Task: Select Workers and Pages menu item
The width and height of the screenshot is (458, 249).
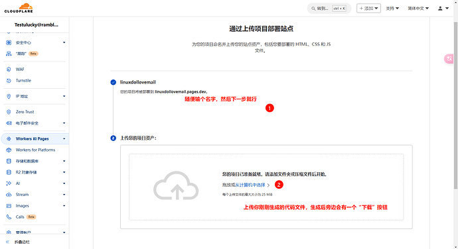Action: pos(35,139)
